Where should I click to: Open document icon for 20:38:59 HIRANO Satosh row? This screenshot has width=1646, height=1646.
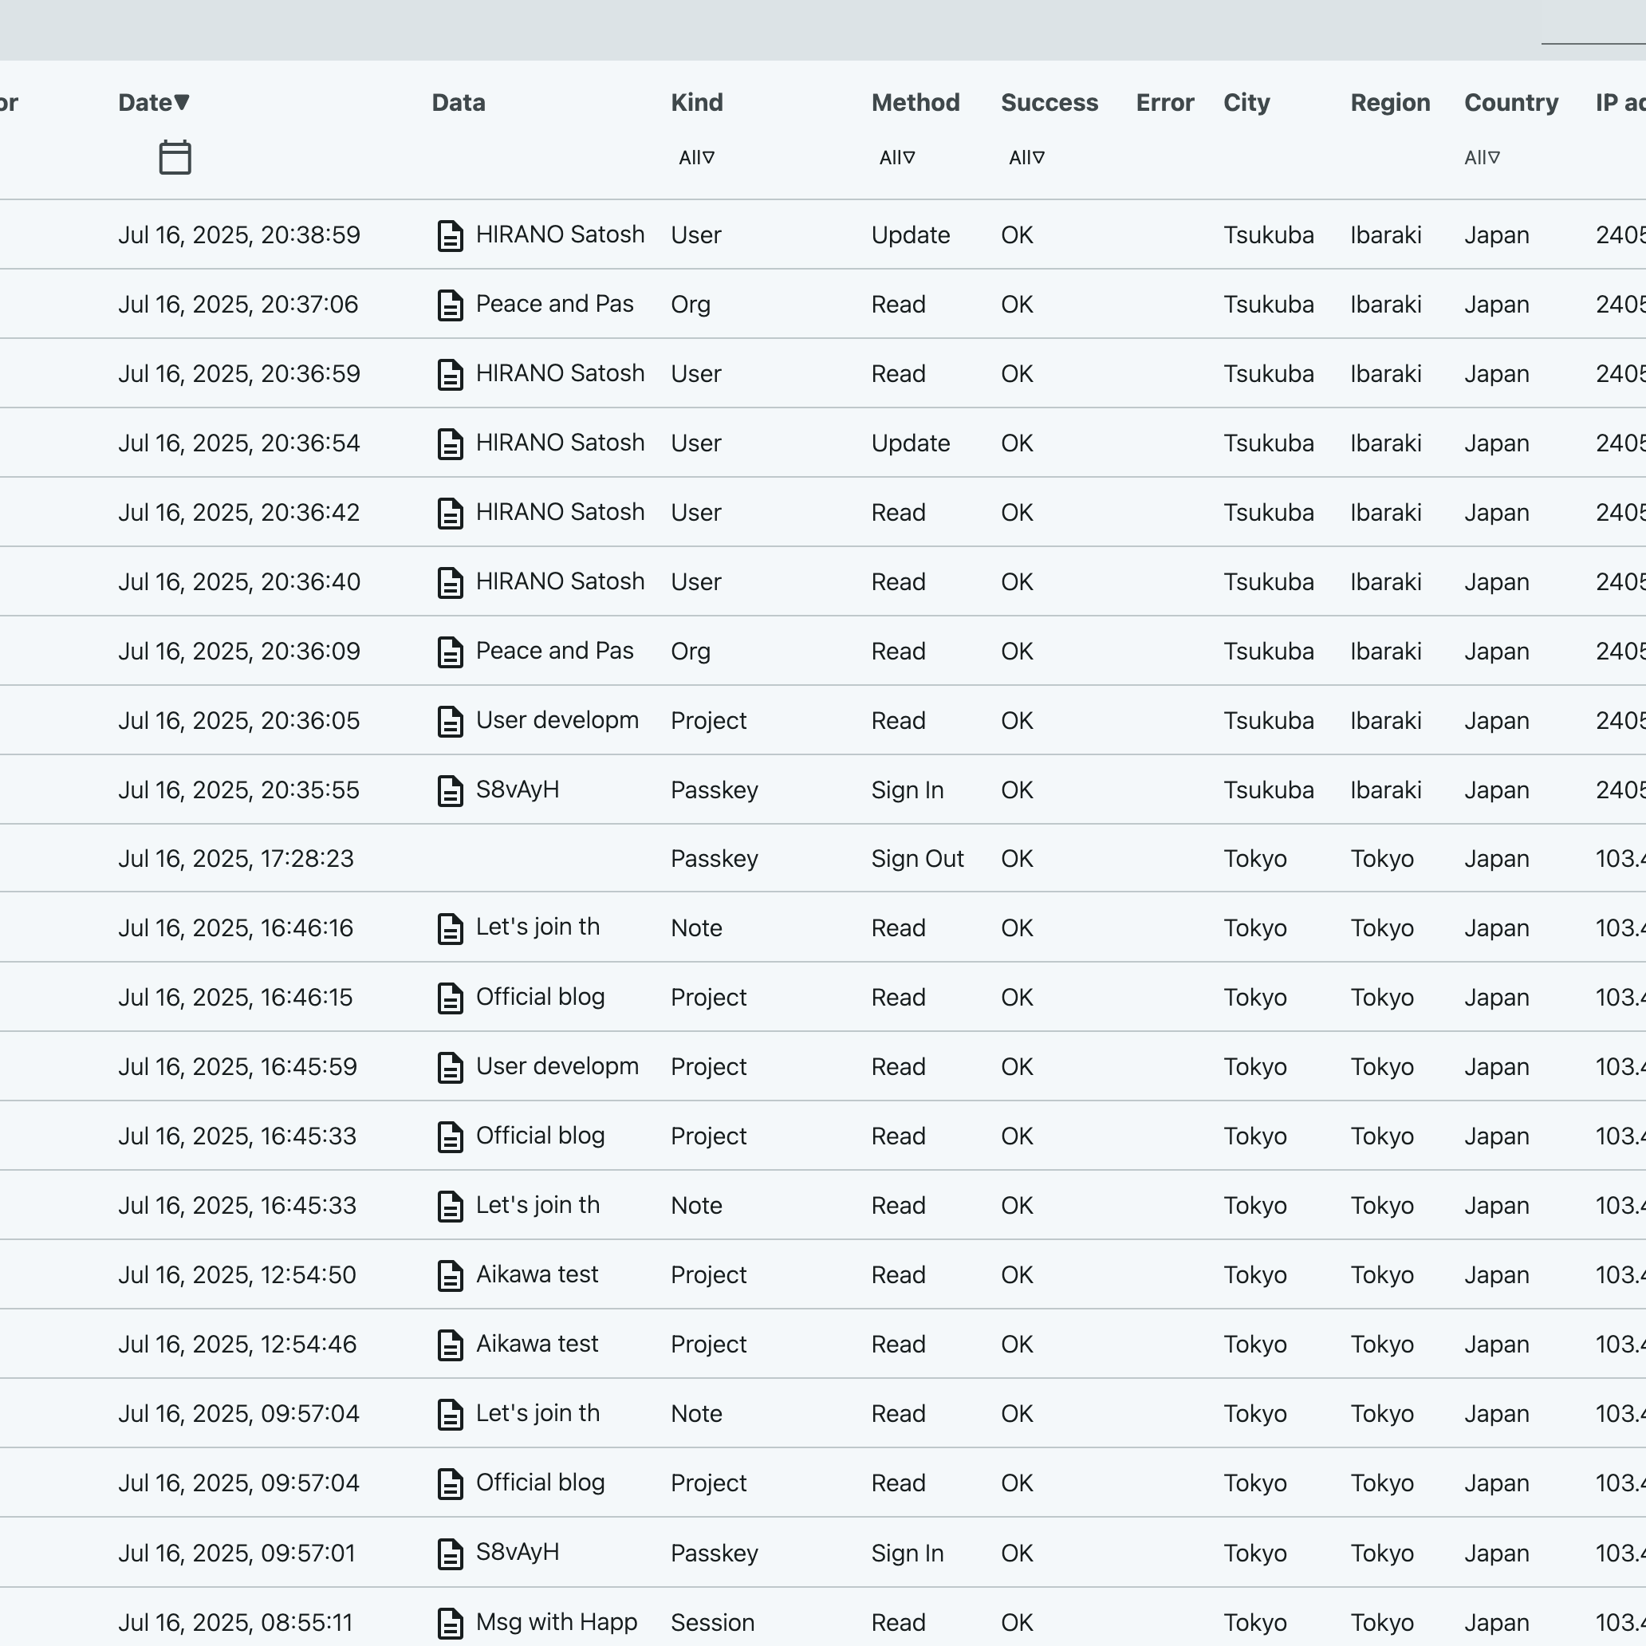[450, 235]
